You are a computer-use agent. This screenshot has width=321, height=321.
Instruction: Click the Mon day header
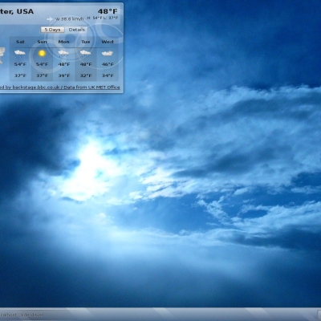tap(63, 42)
